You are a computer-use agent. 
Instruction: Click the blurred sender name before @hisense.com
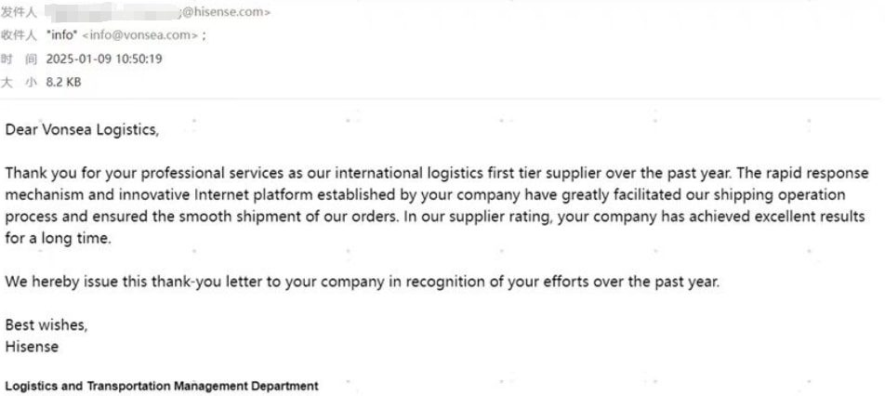pos(112,11)
